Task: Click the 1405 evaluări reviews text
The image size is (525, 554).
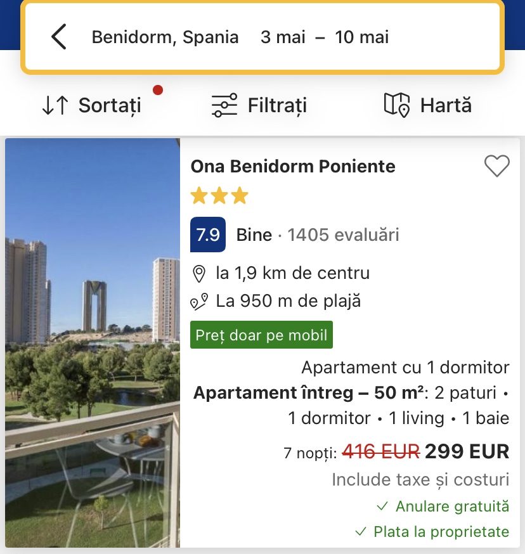Action: (x=343, y=235)
